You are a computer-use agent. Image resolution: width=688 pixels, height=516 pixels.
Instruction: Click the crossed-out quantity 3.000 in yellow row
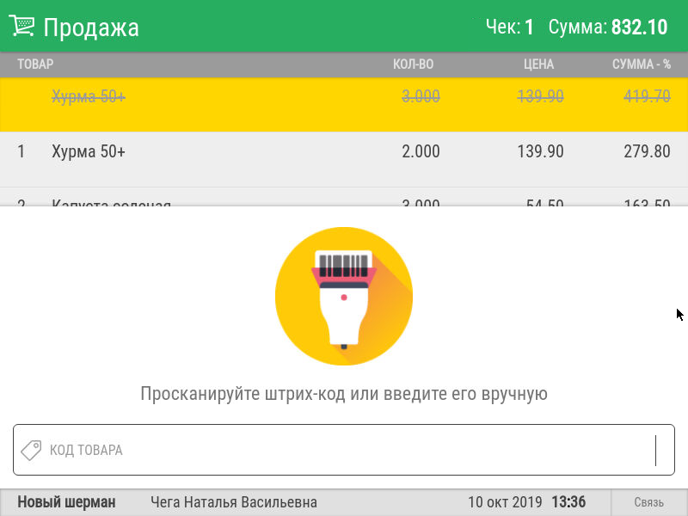(x=421, y=96)
